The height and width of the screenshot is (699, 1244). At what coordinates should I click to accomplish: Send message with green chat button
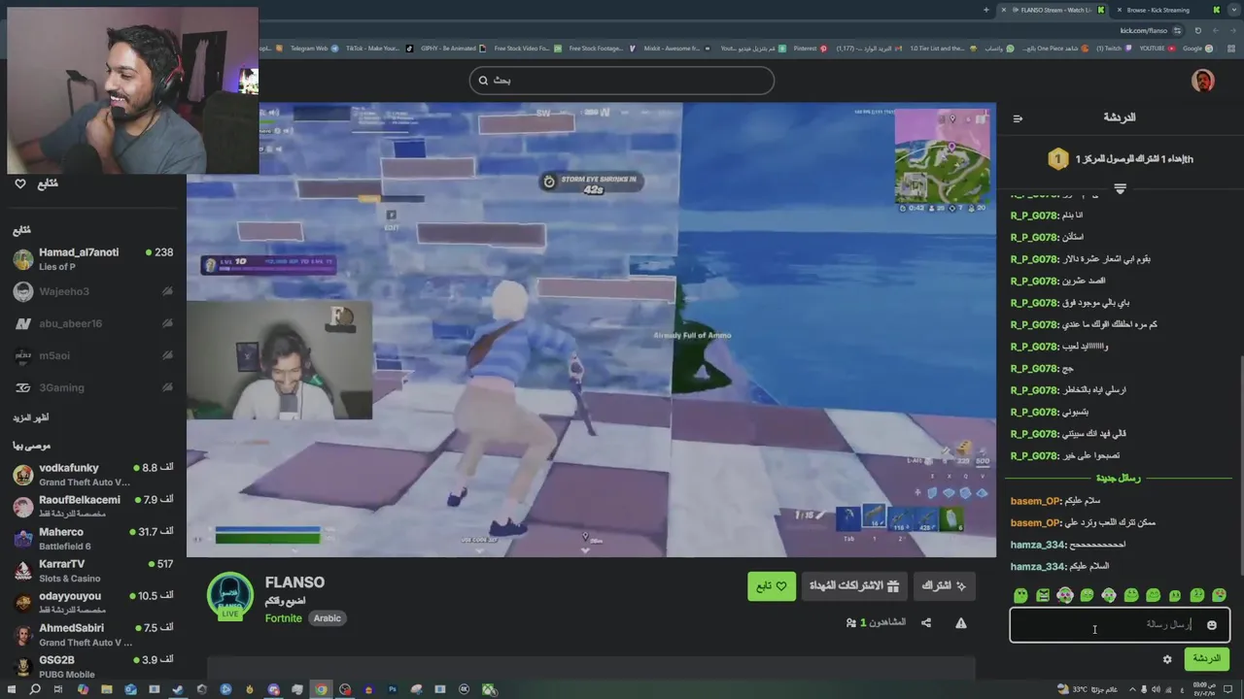(x=1206, y=659)
